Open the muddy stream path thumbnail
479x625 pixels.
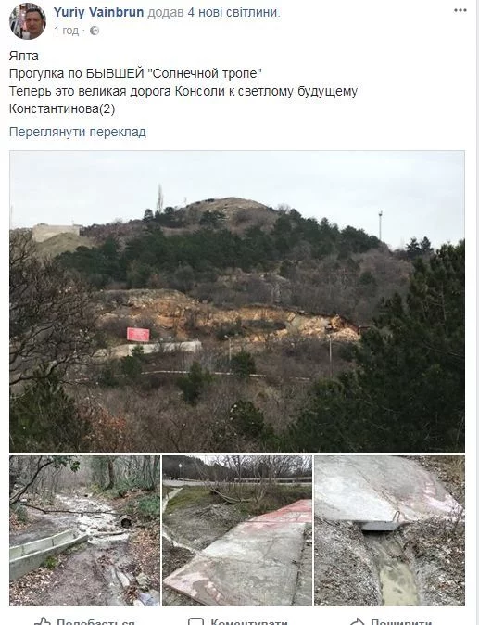point(85,530)
